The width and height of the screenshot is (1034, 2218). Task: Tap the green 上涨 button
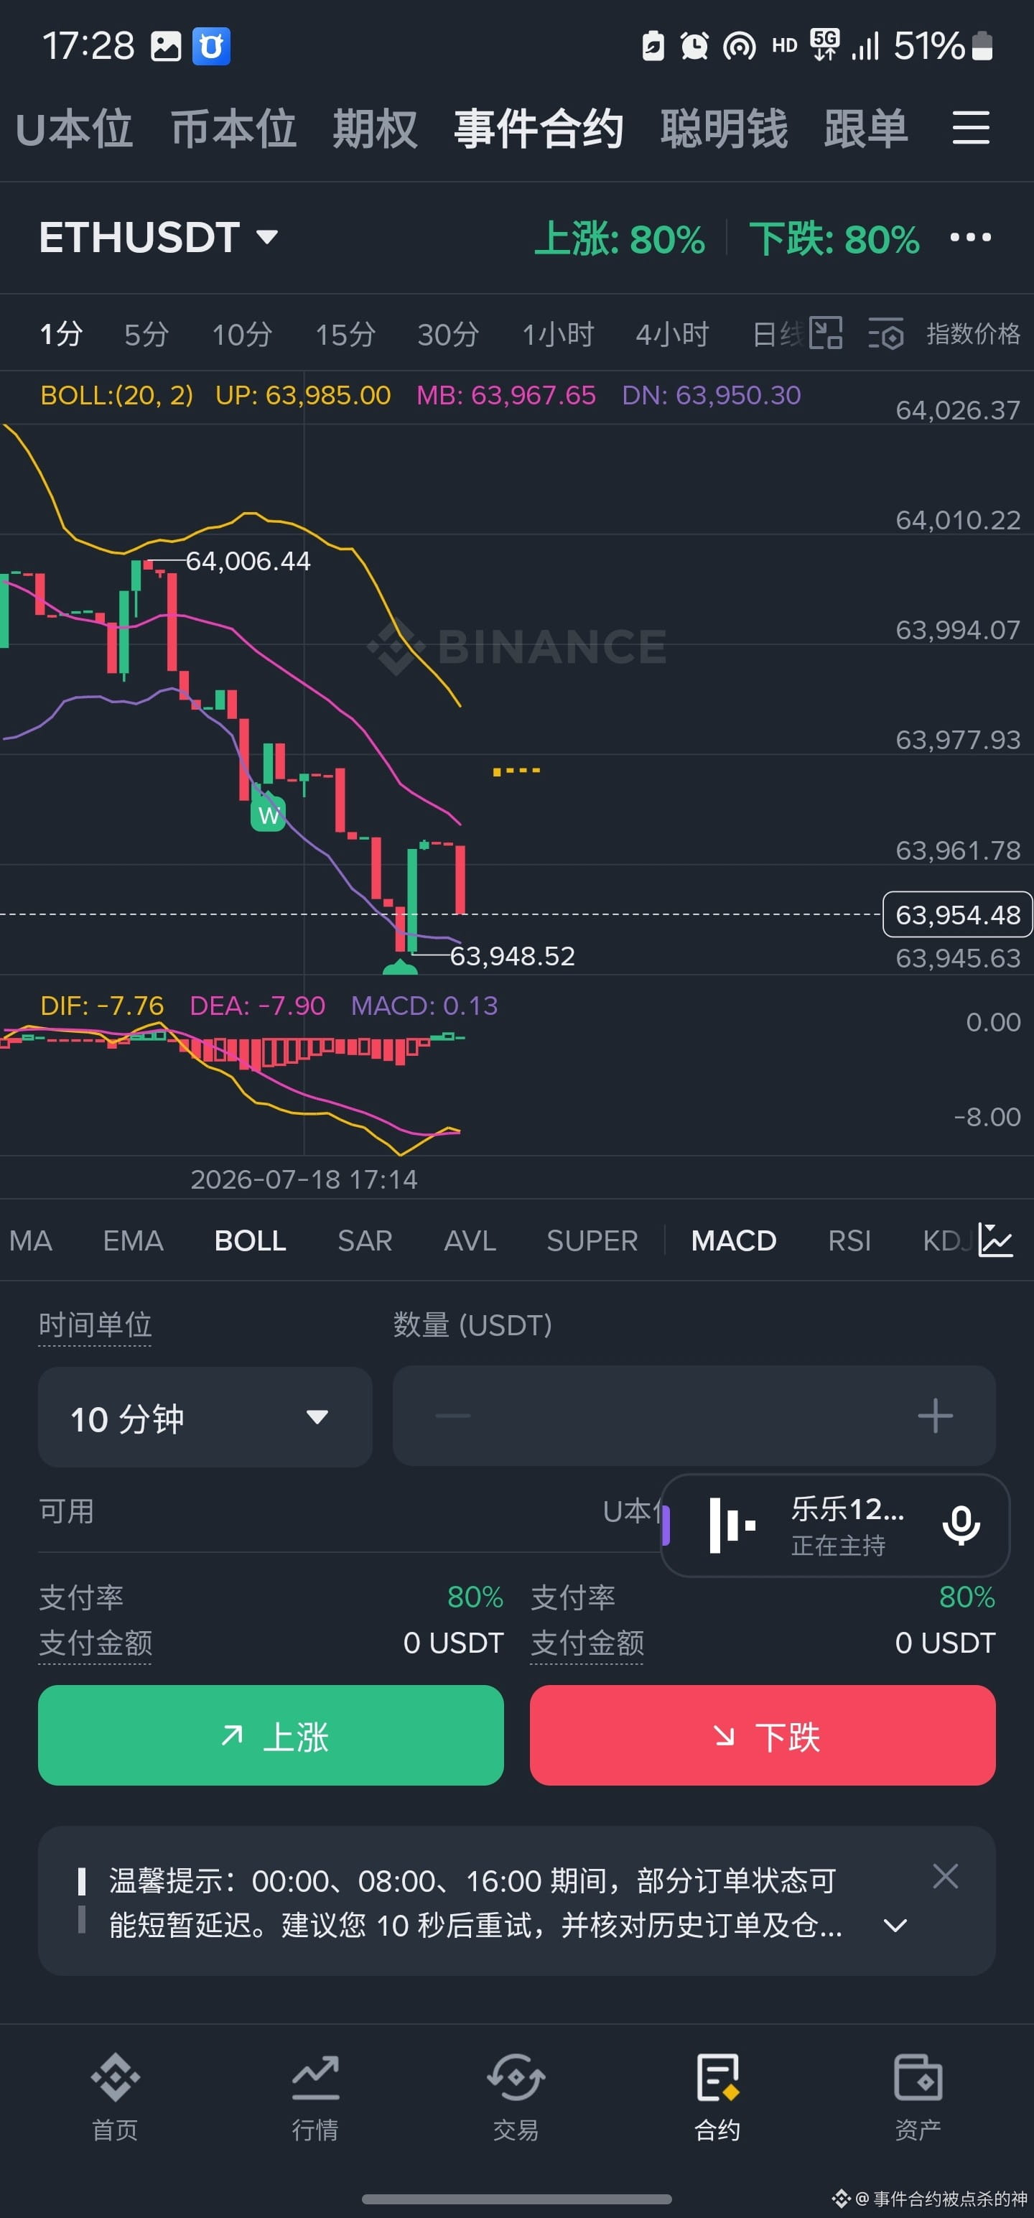click(270, 1736)
